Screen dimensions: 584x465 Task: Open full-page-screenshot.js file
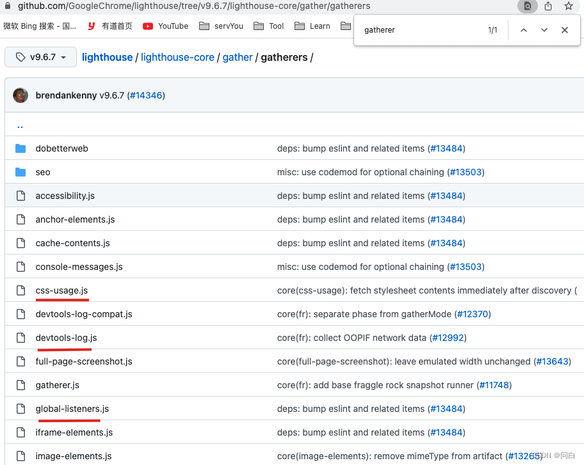tap(84, 361)
